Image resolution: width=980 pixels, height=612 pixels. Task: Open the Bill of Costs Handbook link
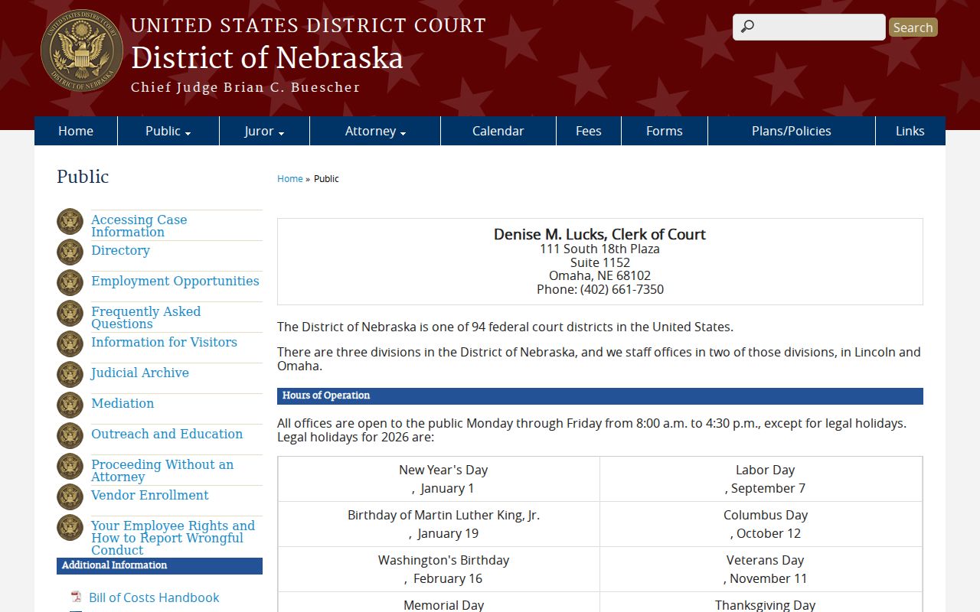point(154,597)
